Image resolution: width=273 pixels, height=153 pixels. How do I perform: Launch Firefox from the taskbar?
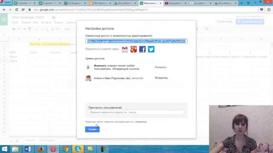click(x=41, y=149)
